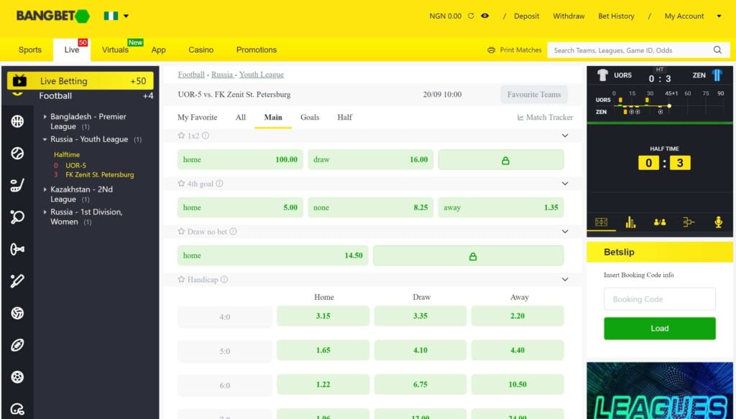
Task: Favorite the 4th goal market star
Action: [181, 184]
